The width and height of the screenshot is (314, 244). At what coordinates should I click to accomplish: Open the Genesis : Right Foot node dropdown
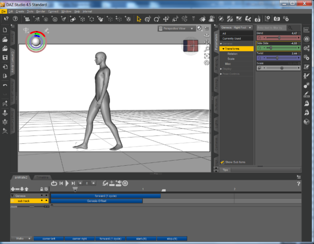tap(237, 27)
